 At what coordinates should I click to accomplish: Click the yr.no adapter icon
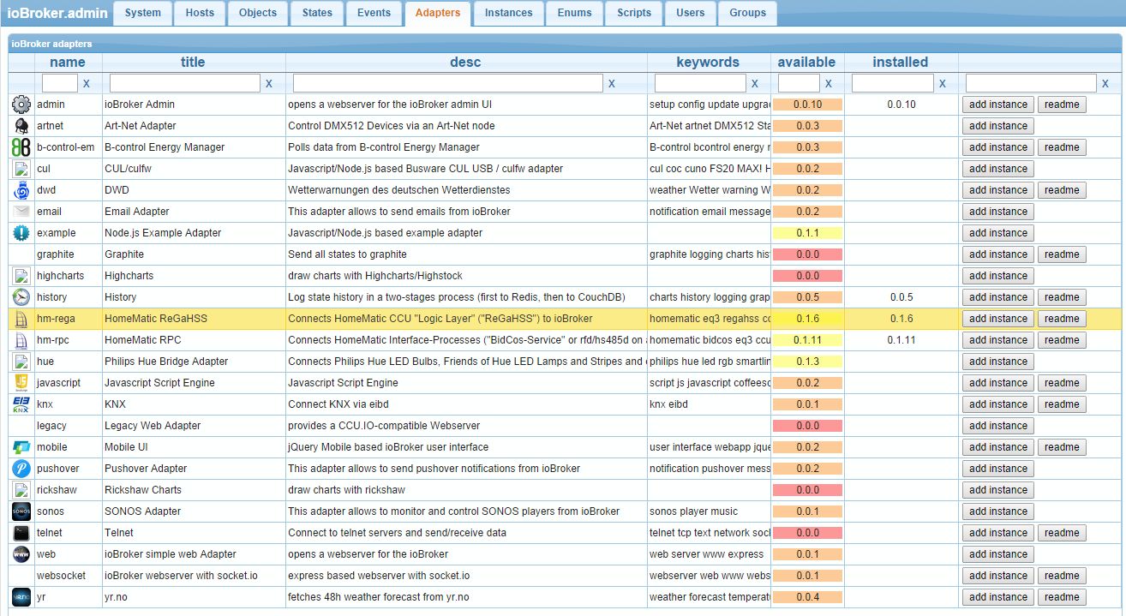21,597
